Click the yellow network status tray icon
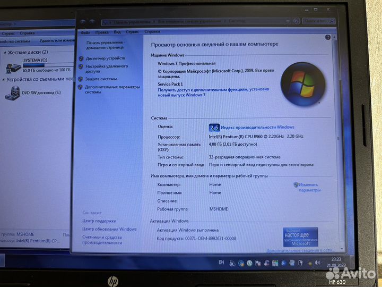The image size is (382, 287). click(309, 263)
